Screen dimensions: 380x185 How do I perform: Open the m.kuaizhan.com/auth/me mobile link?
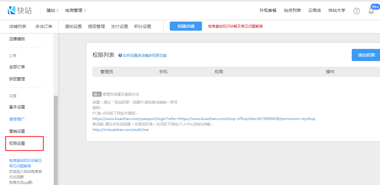tap(120, 130)
